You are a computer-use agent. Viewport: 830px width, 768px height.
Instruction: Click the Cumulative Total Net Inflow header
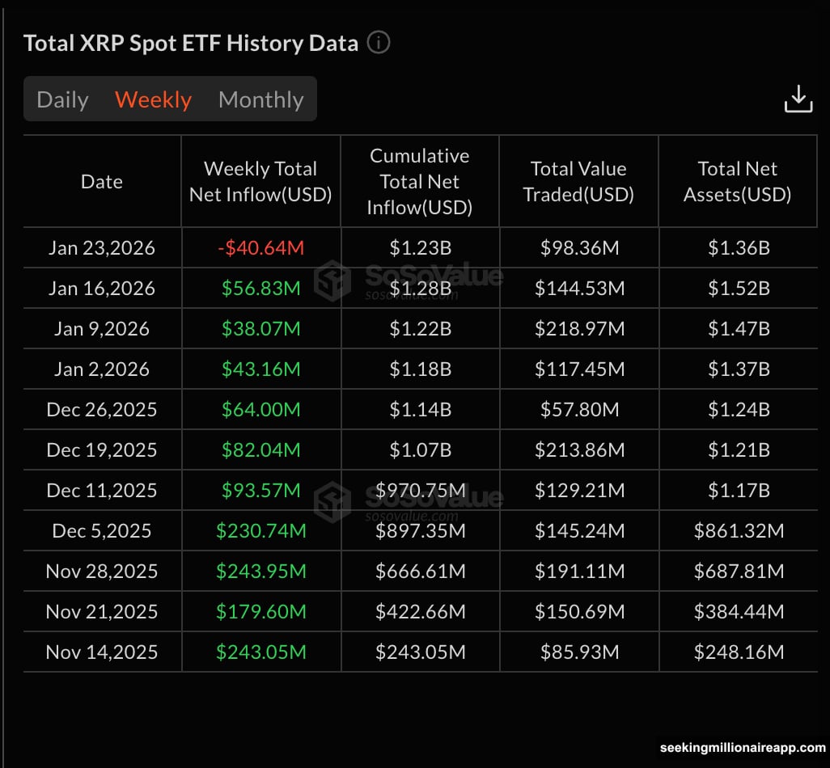point(419,181)
